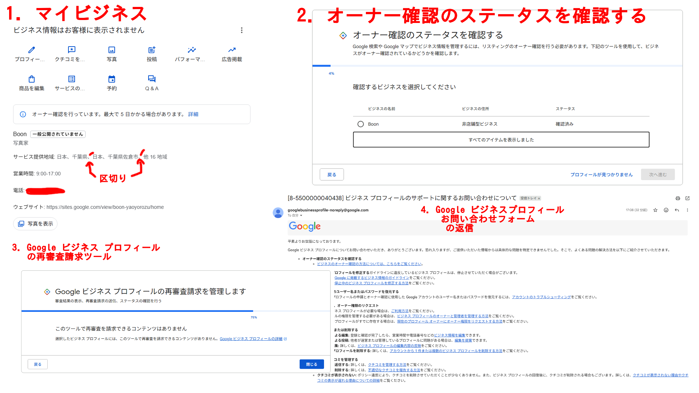Screen dimensions: 699x393
Task: Click the 写真を表示 button
Action: [x=35, y=224]
